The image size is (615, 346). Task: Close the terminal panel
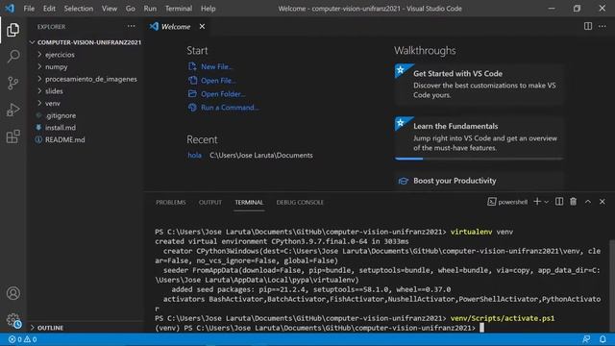[603, 202]
